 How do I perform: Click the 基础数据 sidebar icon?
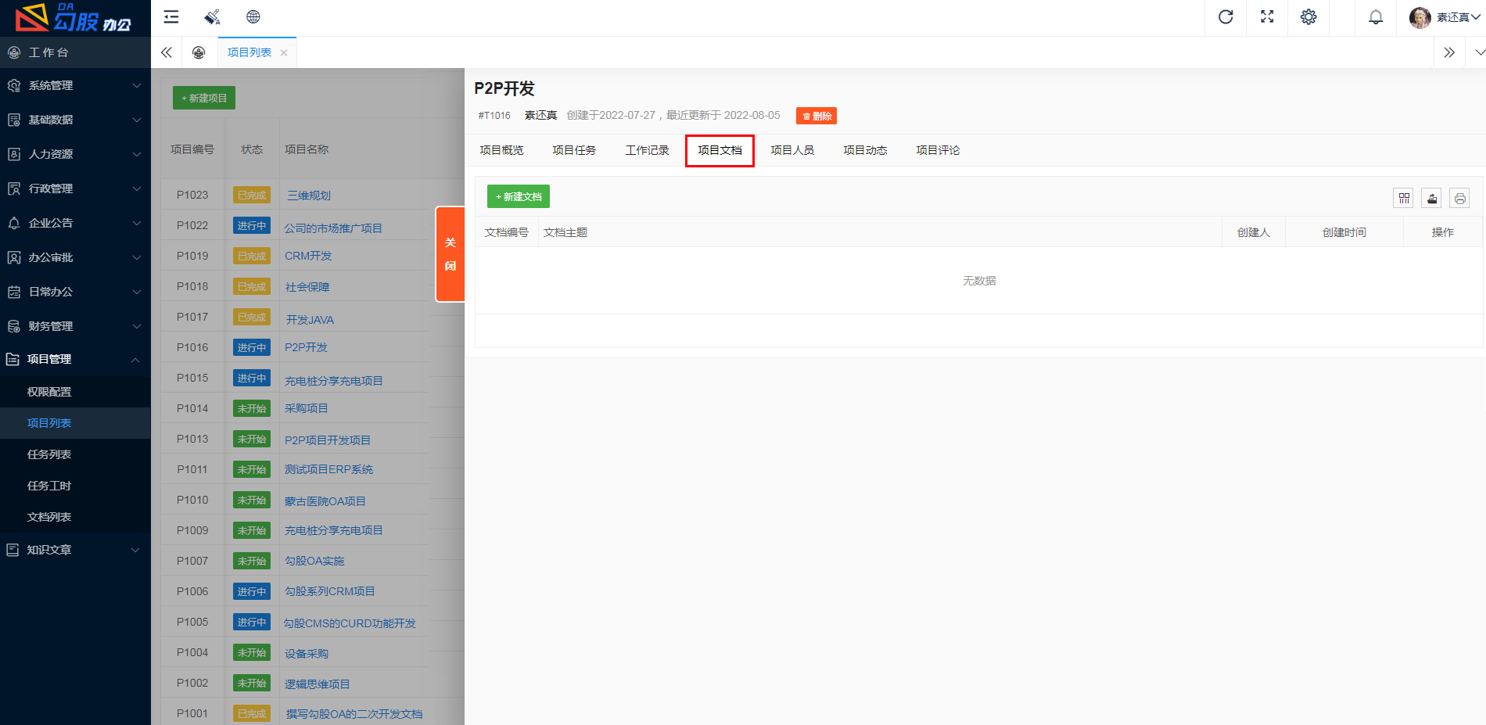click(x=14, y=120)
